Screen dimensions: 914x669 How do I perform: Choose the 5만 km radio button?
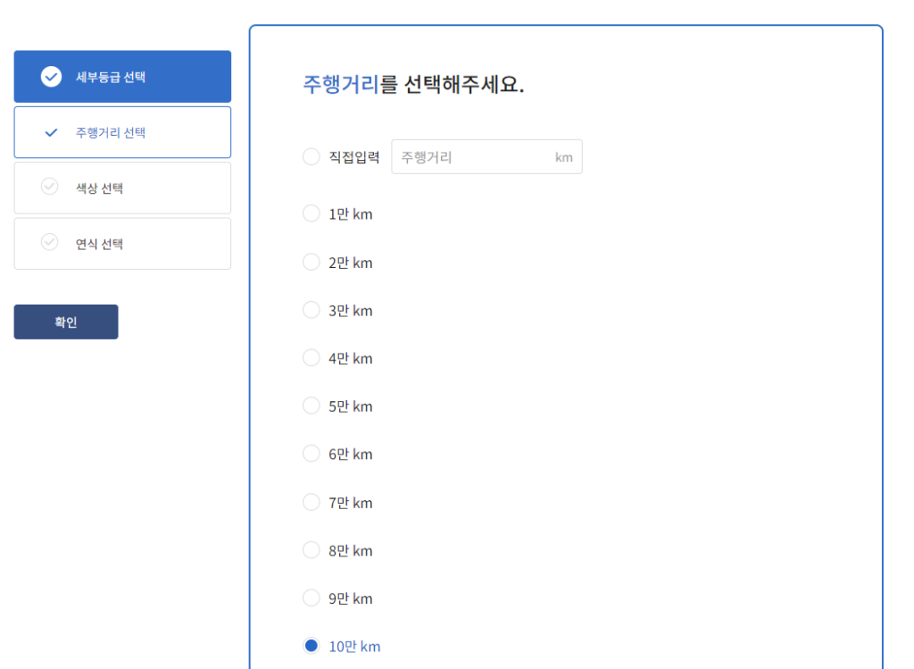311,406
